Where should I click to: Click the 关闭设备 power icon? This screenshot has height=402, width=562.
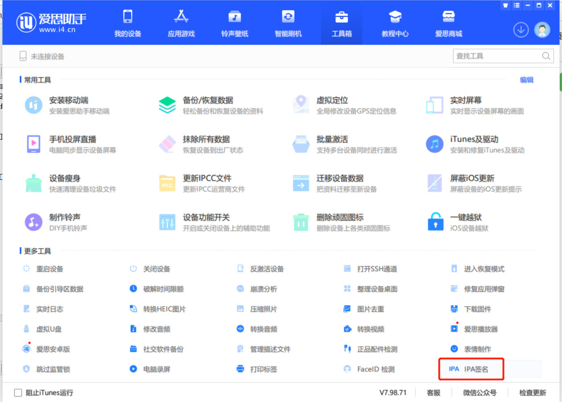133,269
